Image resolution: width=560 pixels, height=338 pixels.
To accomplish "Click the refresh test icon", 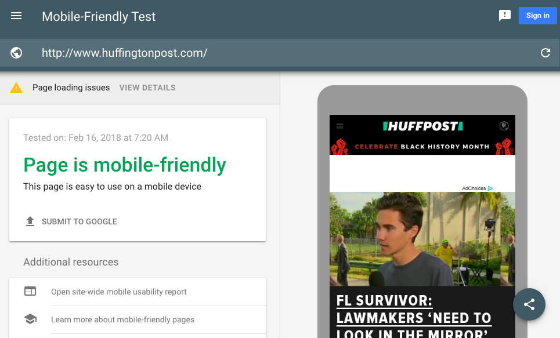I will [x=545, y=53].
